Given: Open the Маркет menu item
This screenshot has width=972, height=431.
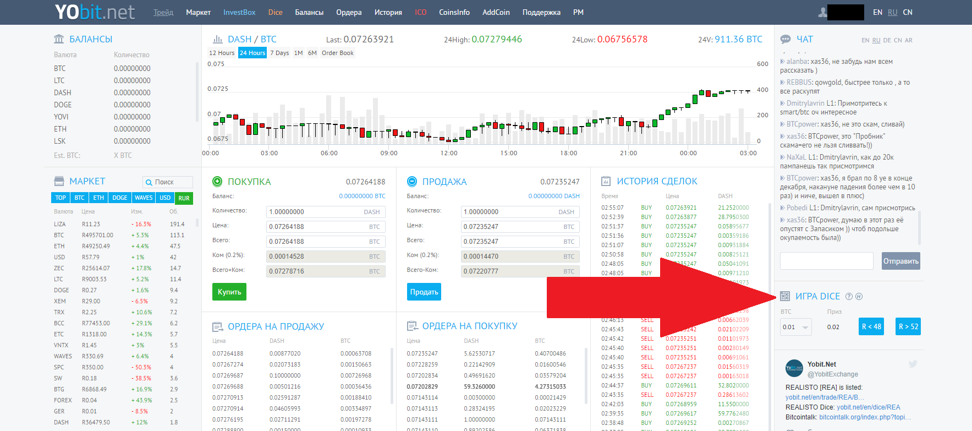Looking at the screenshot, I should tap(198, 12).
